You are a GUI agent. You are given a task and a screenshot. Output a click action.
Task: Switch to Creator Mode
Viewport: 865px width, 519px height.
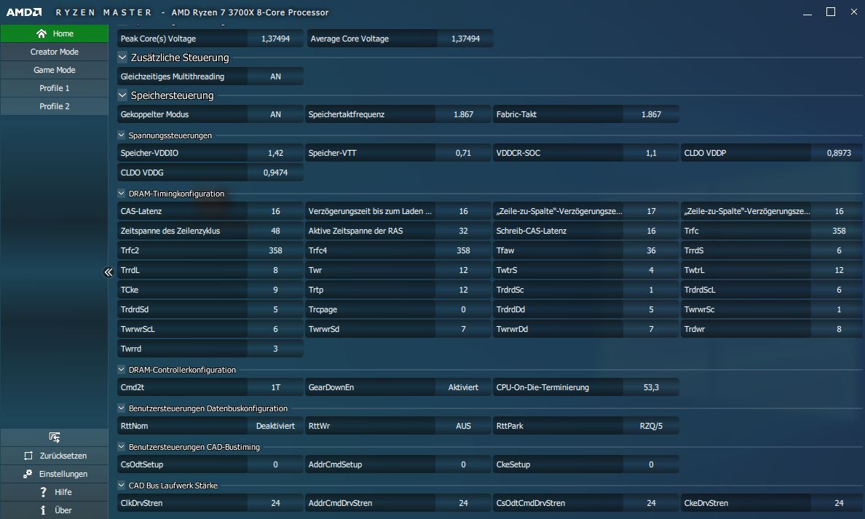54,52
